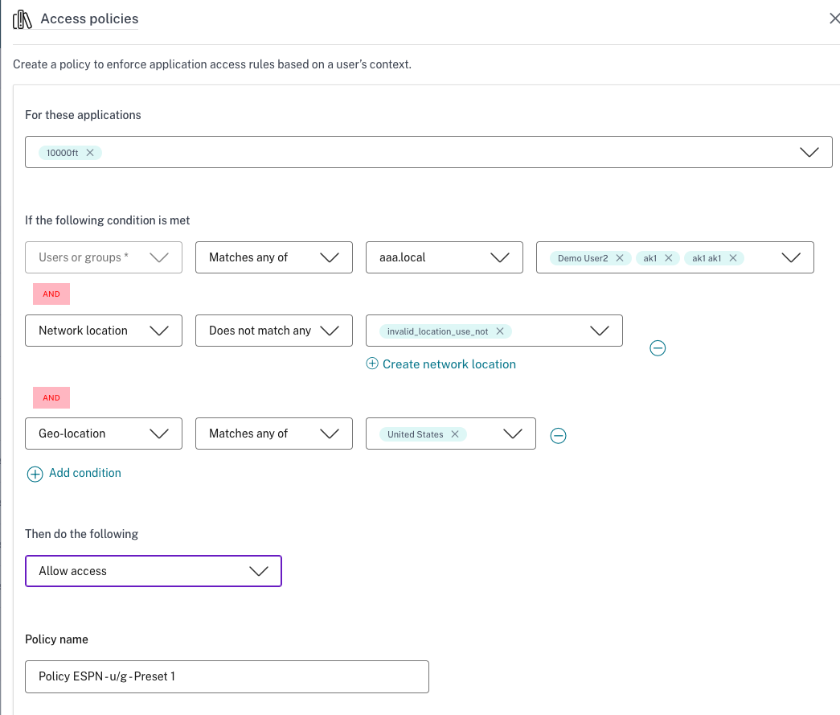Remove Demo User2 from selected users
This screenshot has height=715, width=840.
[619, 258]
